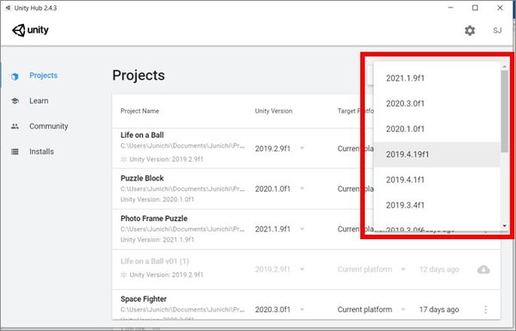
Task: Click the Life on a Ball v01 (1) entry
Action: pos(155,261)
